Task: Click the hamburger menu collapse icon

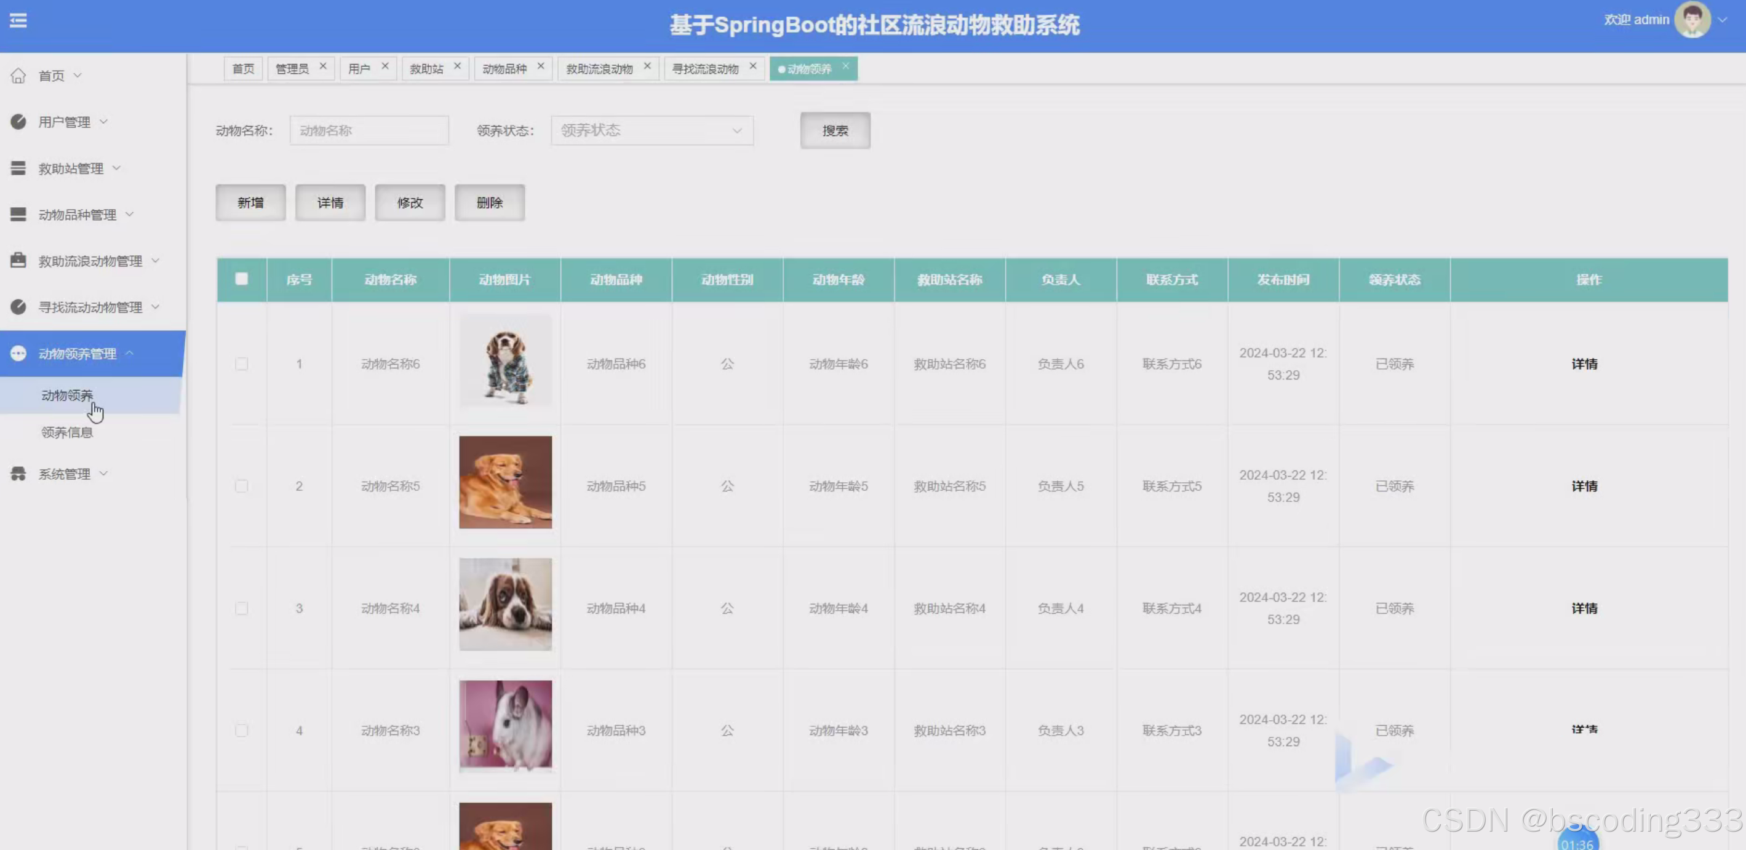Action: 18,20
